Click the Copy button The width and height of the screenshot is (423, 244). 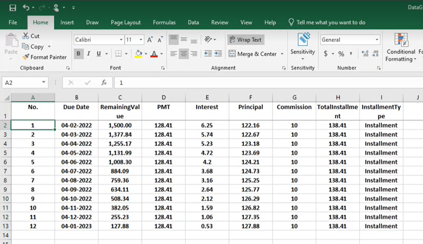[x=33, y=46]
